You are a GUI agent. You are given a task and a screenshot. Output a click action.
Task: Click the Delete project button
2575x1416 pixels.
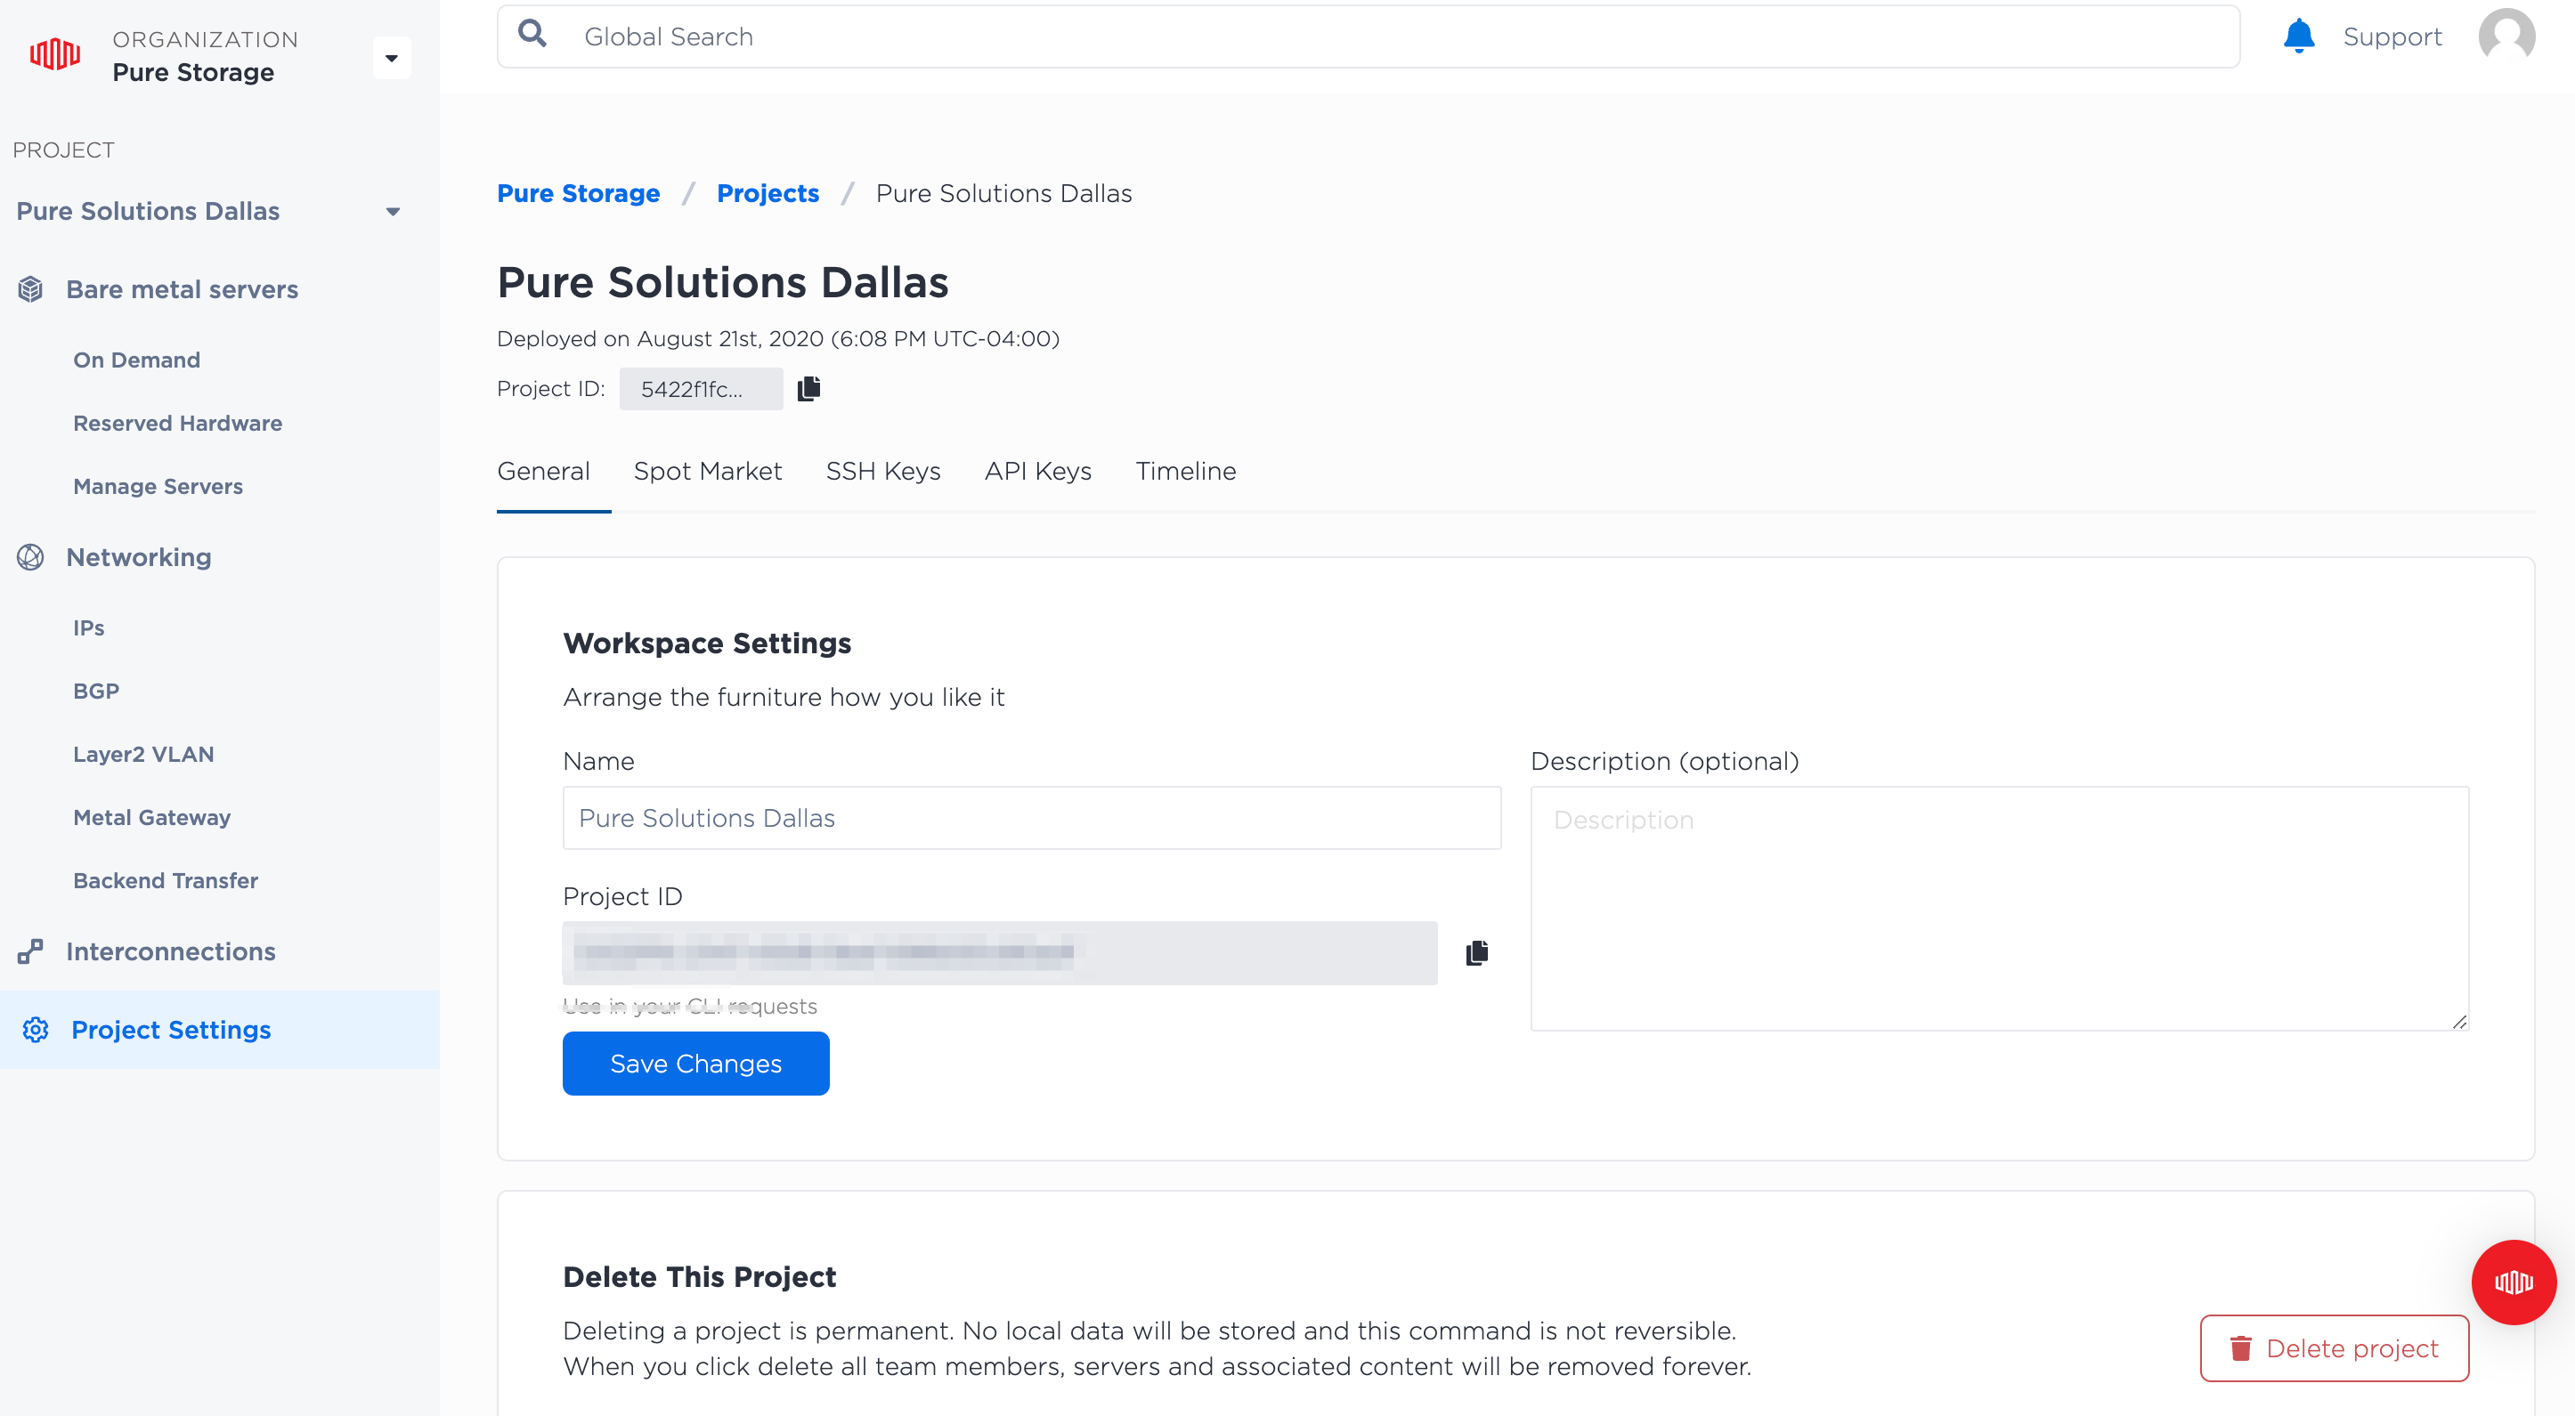click(x=2333, y=1347)
